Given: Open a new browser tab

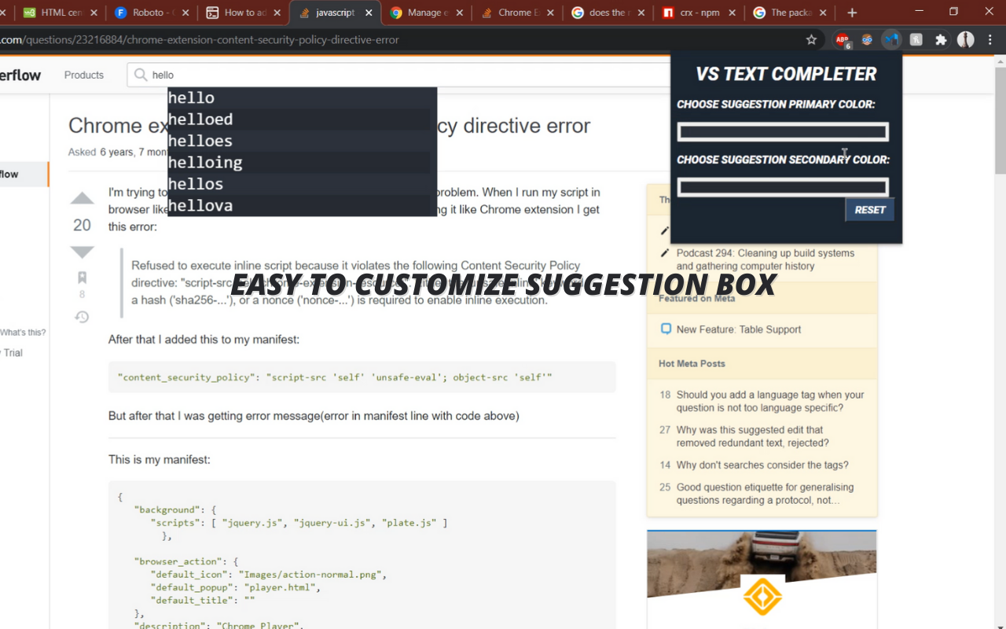Looking at the screenshot, I should coord(852,13).
